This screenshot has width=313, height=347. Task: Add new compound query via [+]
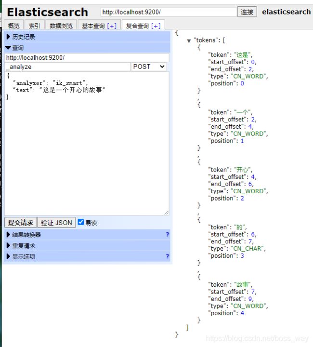coord(156,26)
